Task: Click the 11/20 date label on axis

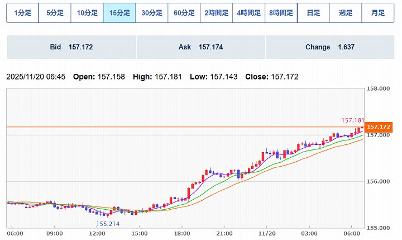Action: tap(267, 233)
